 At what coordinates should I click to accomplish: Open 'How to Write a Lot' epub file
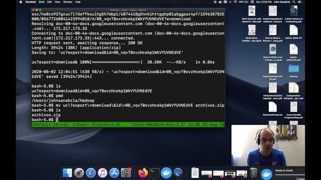(273, 52)
